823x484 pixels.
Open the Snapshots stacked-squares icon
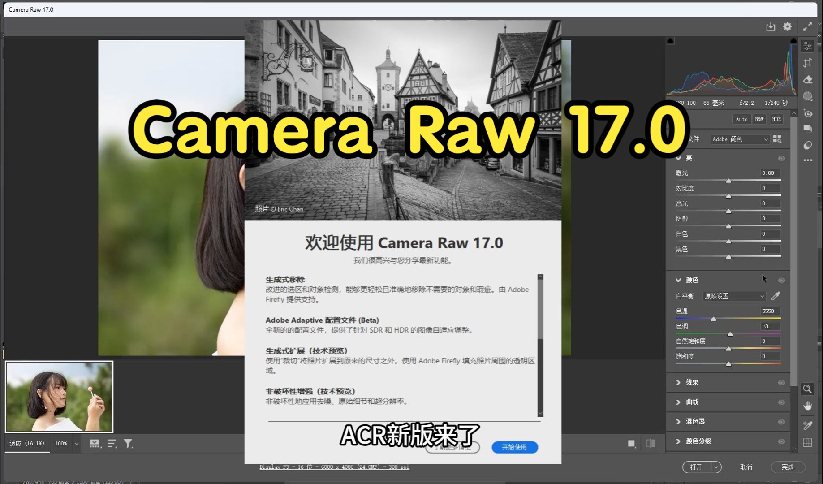coord(808,129)
